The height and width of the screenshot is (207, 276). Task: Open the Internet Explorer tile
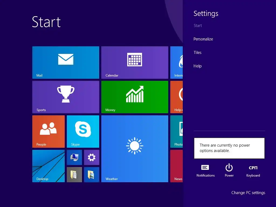[x=177, y=63]
